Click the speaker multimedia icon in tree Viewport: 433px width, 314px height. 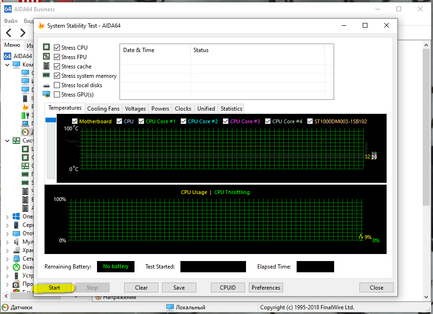tap(16, 242)
